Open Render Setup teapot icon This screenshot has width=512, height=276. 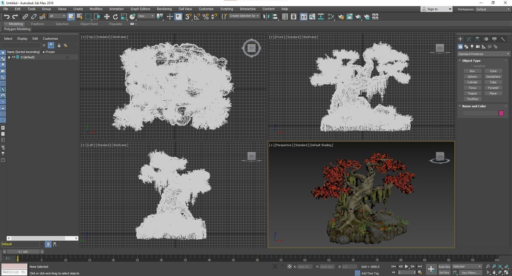point(341,17)
